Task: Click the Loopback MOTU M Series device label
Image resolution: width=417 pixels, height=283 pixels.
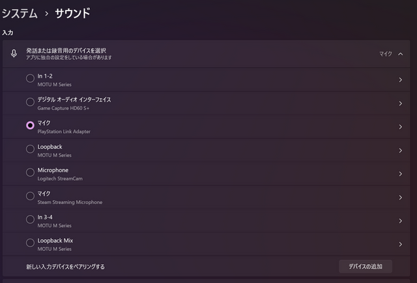Action: pyautogui.click(x=50, y=147)
